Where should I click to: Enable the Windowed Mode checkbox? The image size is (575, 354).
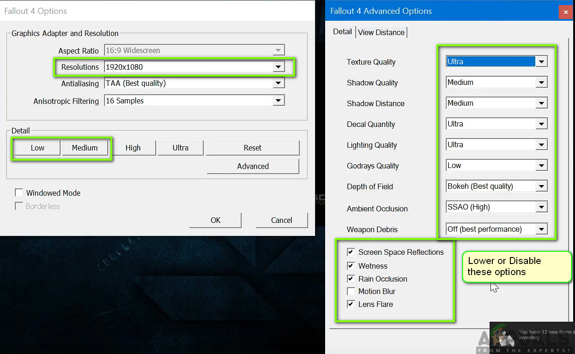pos(19,193)
